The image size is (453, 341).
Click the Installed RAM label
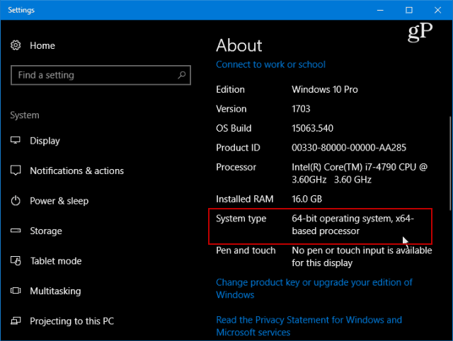(245, 199)
